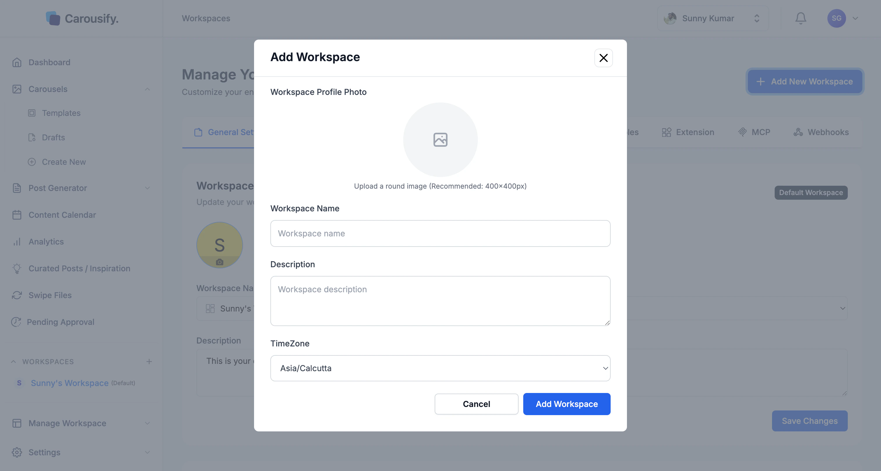The image size is (881, 471).
Task: Click the SG user avatar
Action: coord(836,18)
